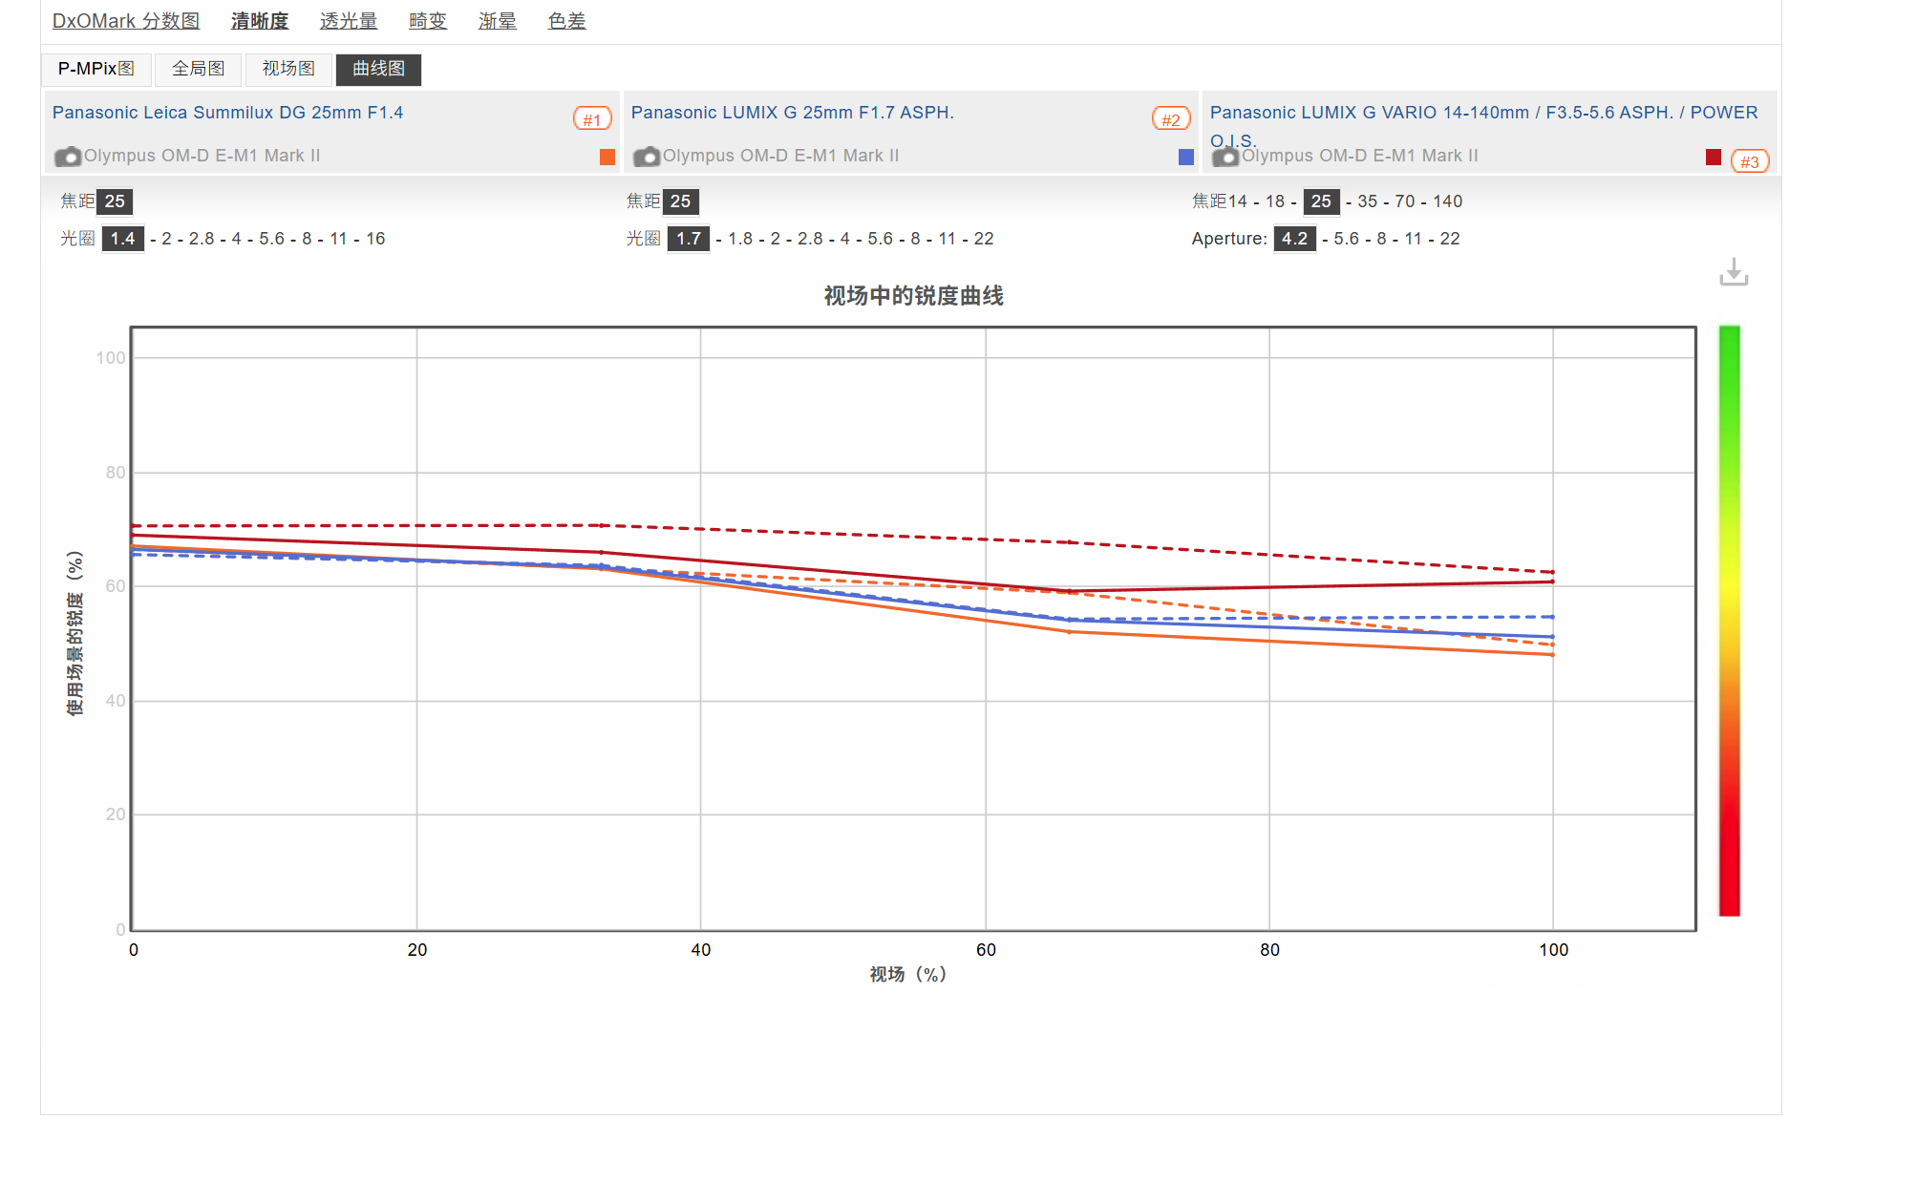Switch to 全局图 view
The width and height of the screenshot is (1917, 1184).
click(199, 69)
